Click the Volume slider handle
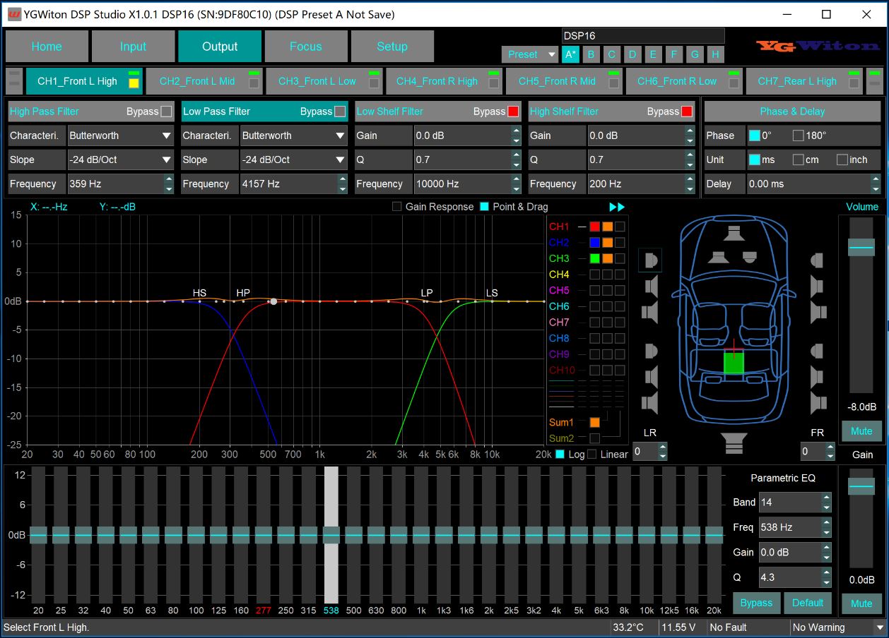 coord(861,248)
